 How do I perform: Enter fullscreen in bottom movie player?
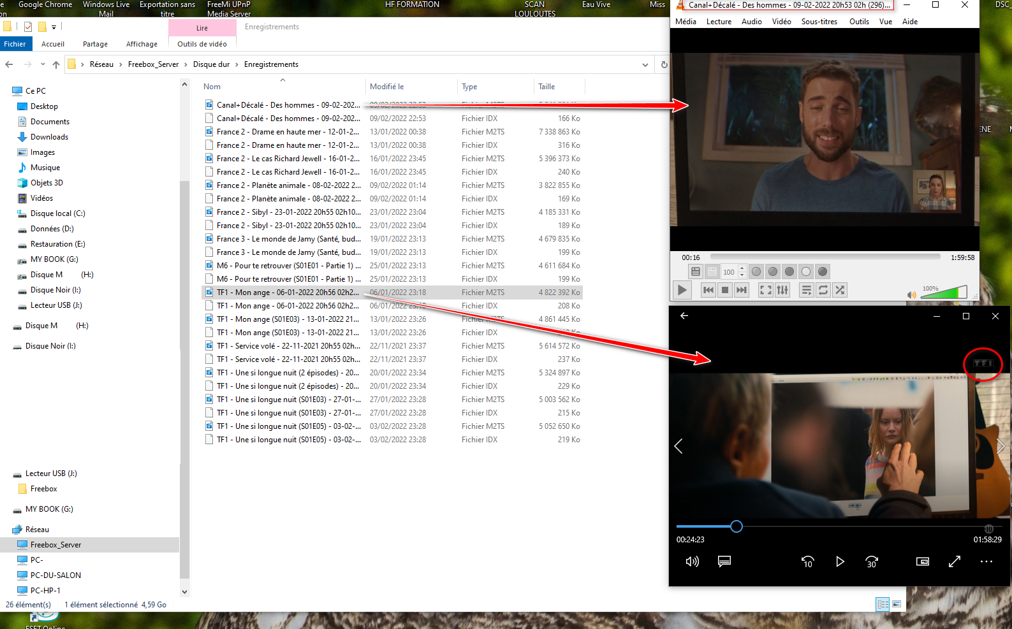point(955,561)
